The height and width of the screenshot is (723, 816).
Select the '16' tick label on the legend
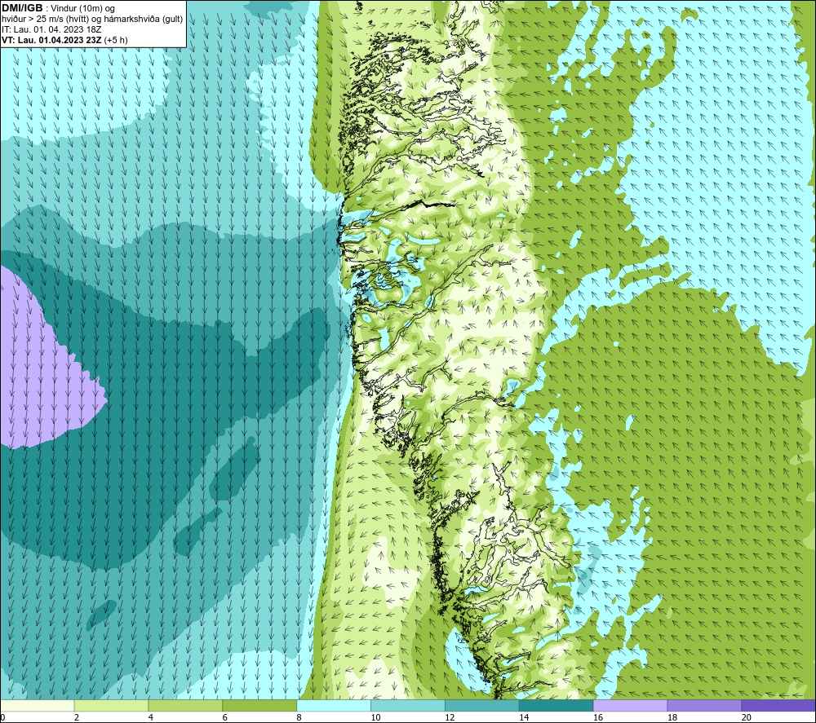[x=598, y=717]
